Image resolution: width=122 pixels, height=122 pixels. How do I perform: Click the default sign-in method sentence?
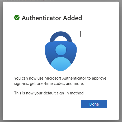pyautogui.click(x=49, y=93)
